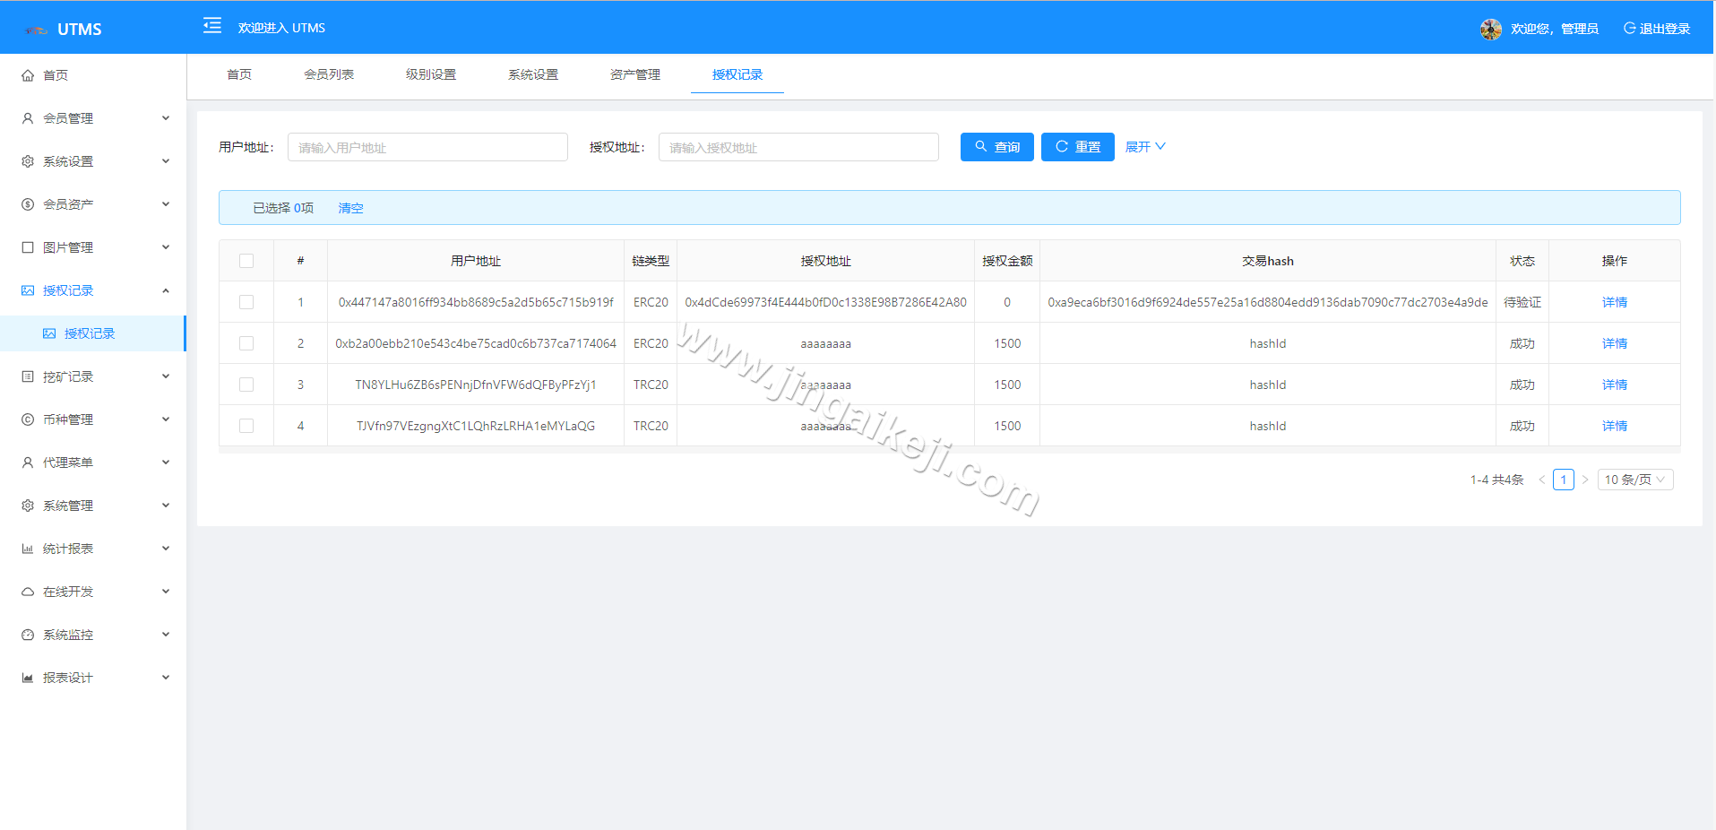Select the checkbox on row 4
The width and height of the screenshot is (1716, 830).
pos(246,425)
